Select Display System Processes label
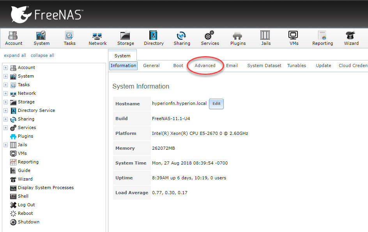This screenshot has height=232, width=368. (x=46, y=188)
